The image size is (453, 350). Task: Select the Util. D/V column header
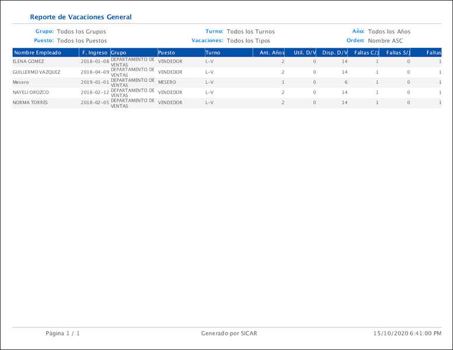point(305,52)
